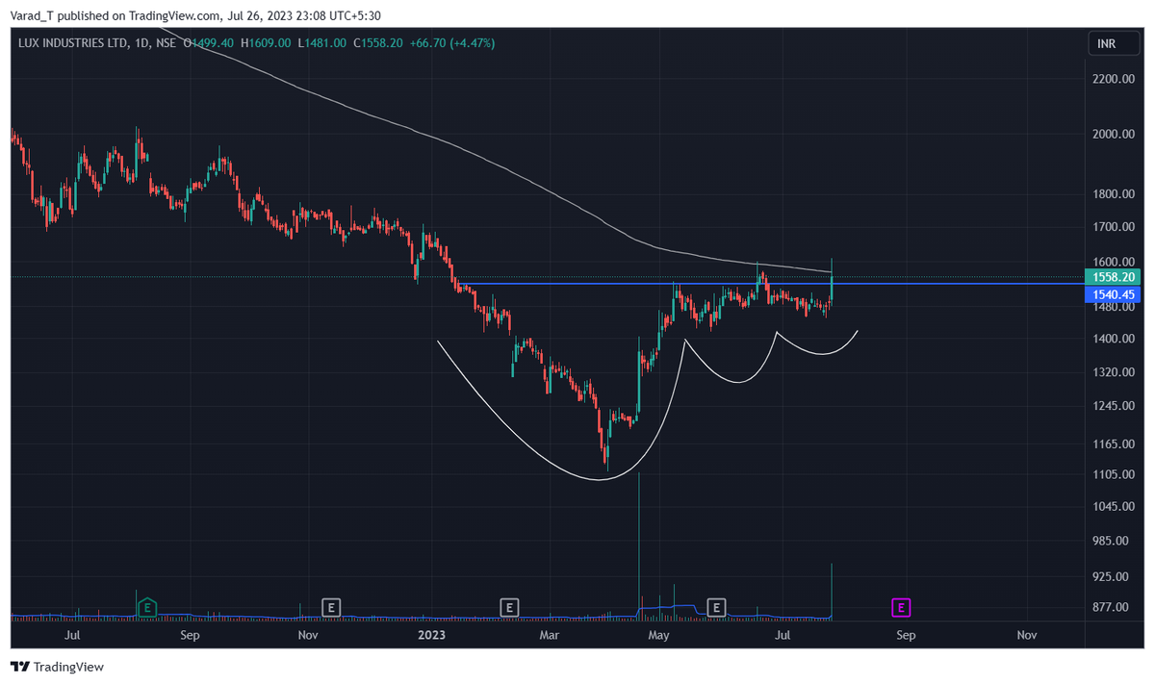The height and width of the screenshot is (684, 1155).
Task: Click the May time axis label
Action: pos(658,636)
